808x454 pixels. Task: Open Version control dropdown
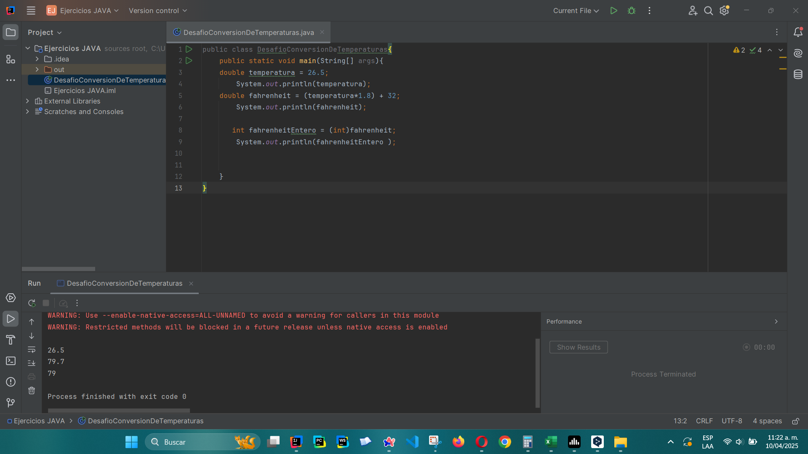click(x=158, y=11)
